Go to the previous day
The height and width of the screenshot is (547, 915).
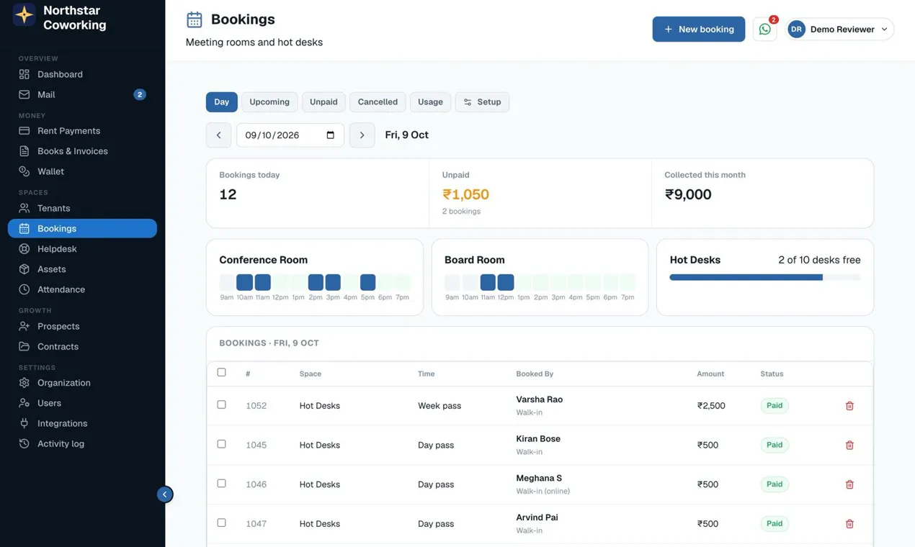(218, 135)
